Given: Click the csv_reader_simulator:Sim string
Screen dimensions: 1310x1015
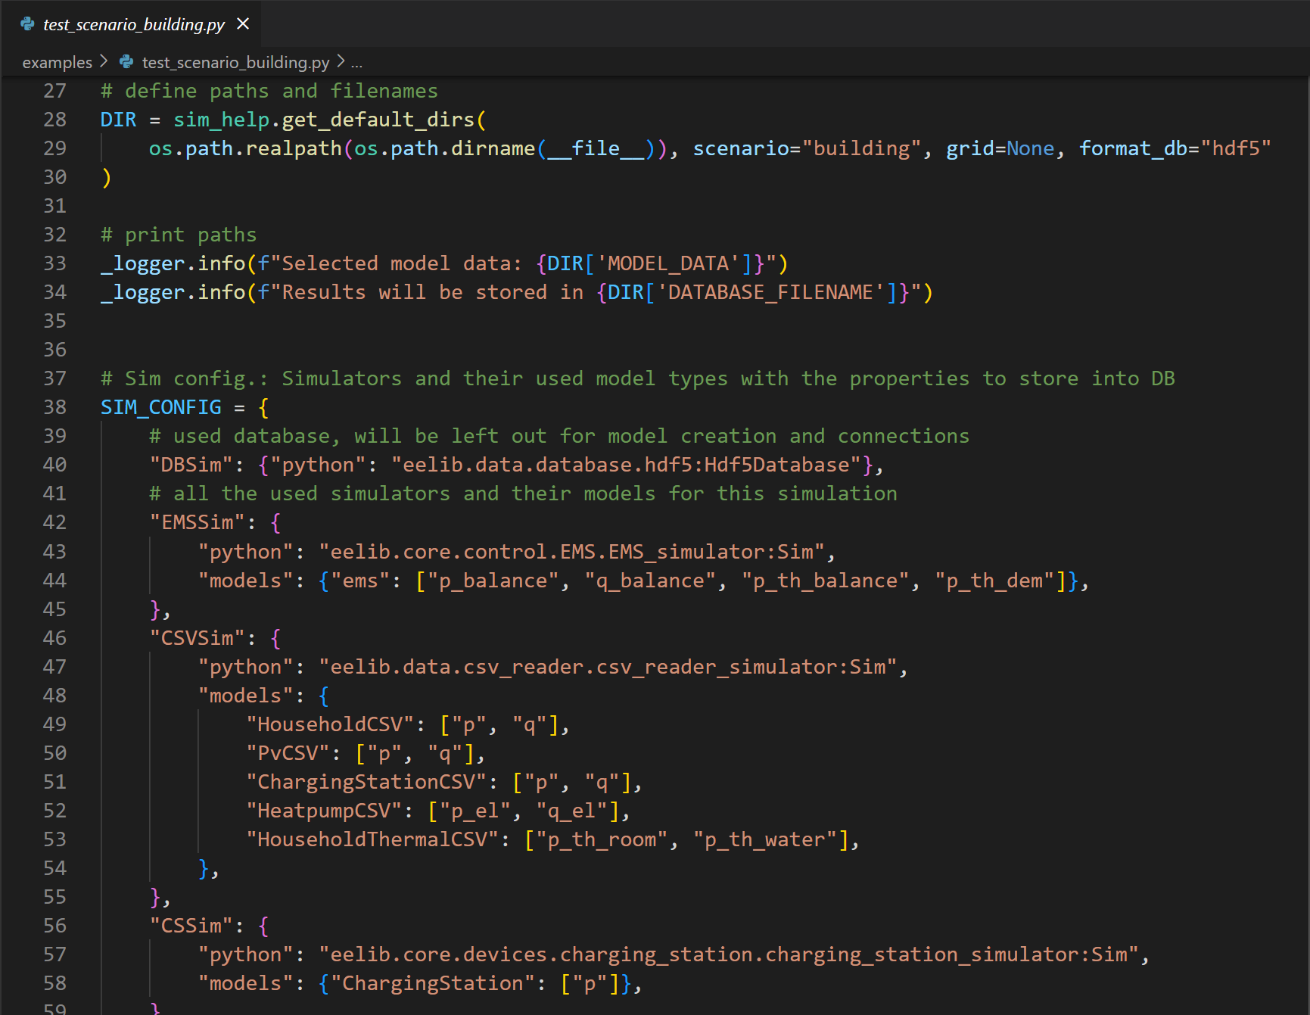Looking at the screenshot, I should click(608, 667).
